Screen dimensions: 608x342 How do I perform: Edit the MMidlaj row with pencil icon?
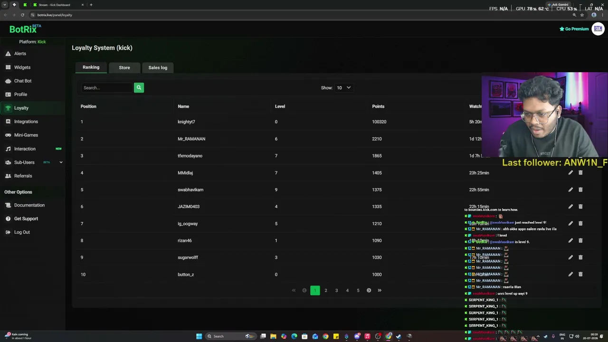[570, 173]
